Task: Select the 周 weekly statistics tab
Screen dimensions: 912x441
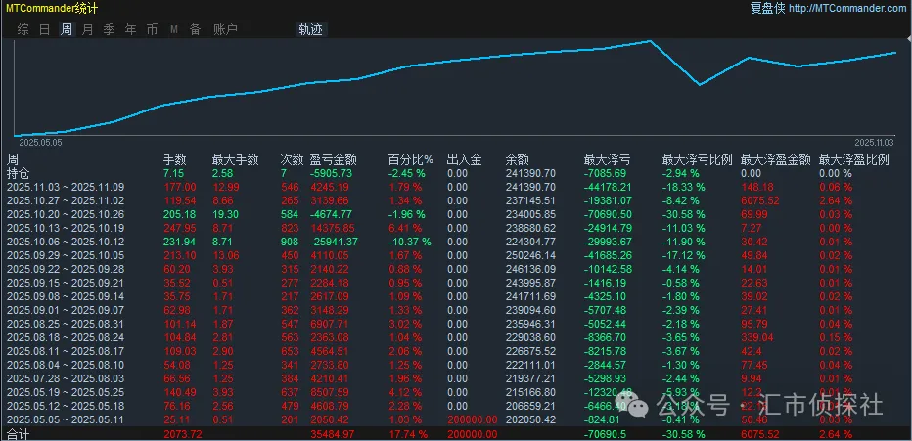Action: [66, 29]
